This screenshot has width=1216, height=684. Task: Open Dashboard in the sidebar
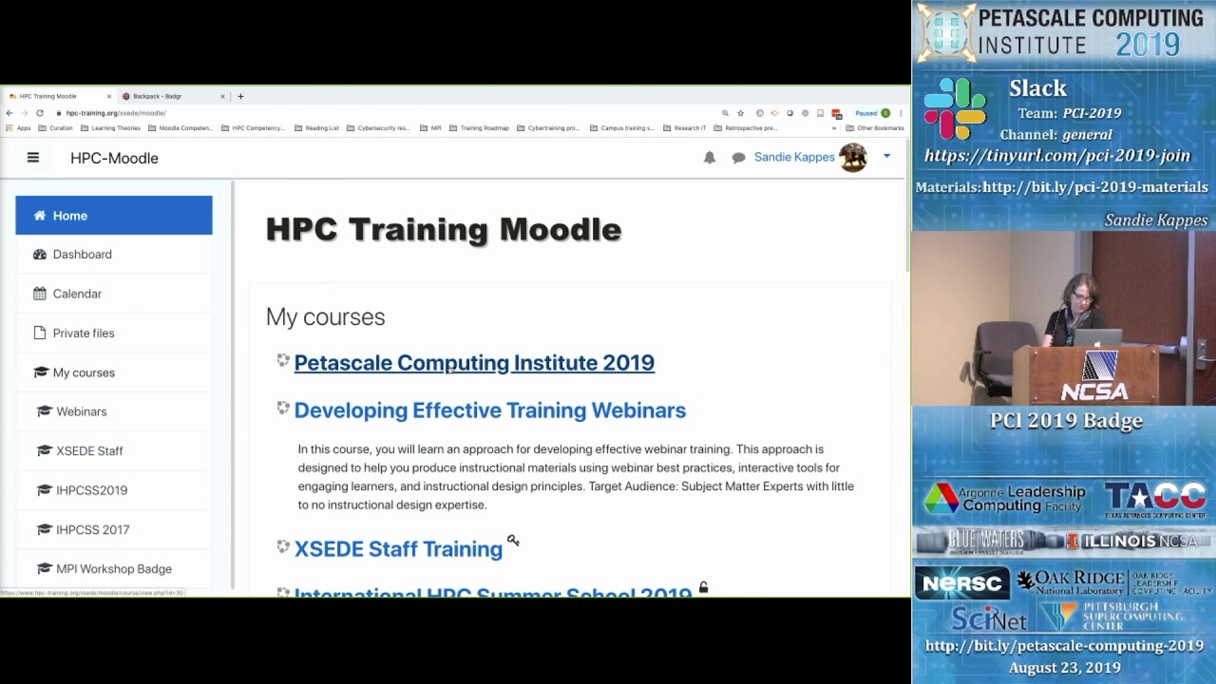tap(114, 255)
